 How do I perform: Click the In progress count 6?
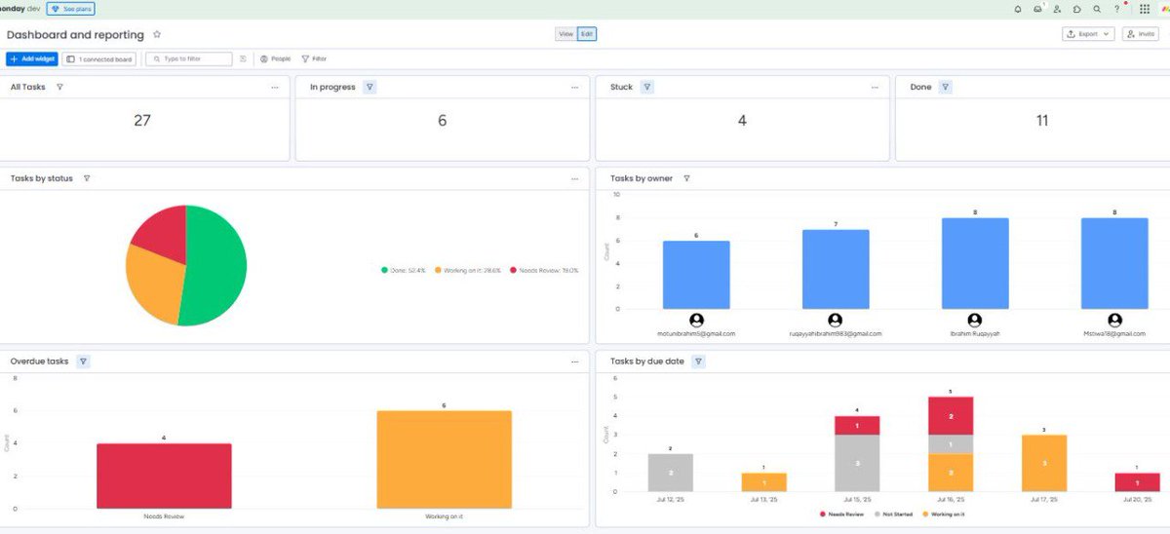442,121
